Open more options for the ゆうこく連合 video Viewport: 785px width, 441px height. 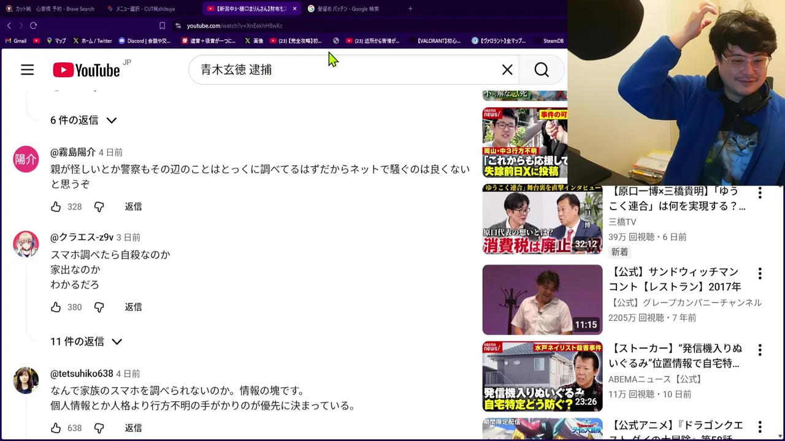click(760, 194)
